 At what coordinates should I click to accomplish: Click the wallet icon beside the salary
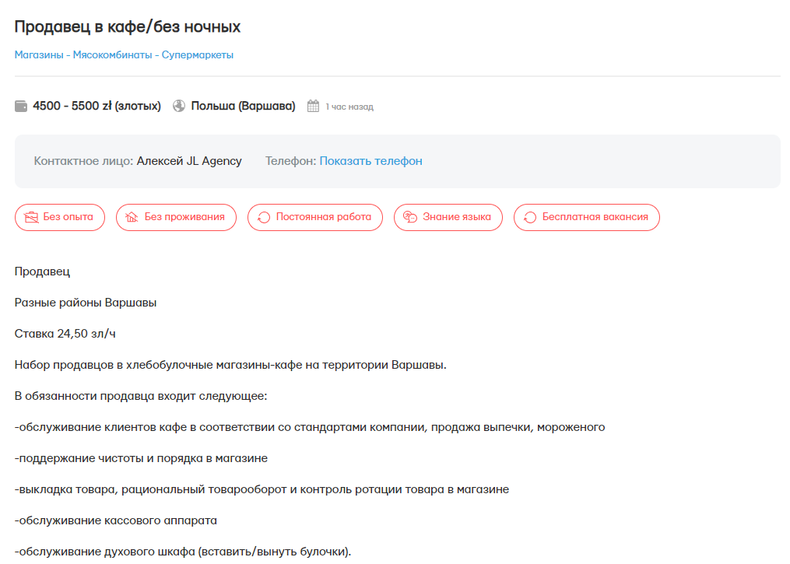point(21,107)
